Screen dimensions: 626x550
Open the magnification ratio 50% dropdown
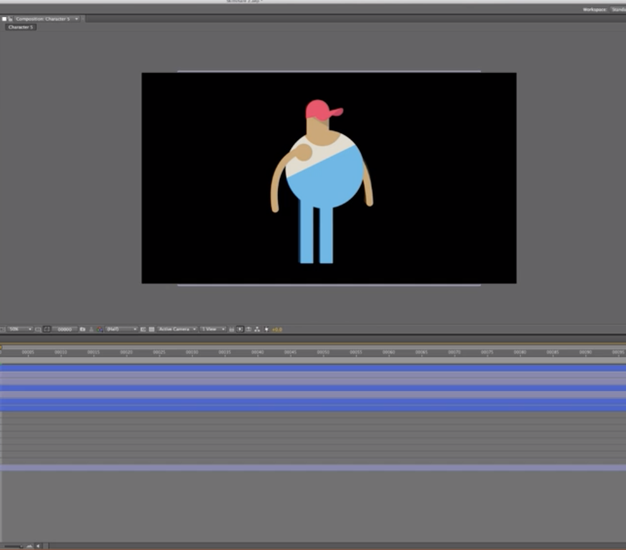click(19, 329)
